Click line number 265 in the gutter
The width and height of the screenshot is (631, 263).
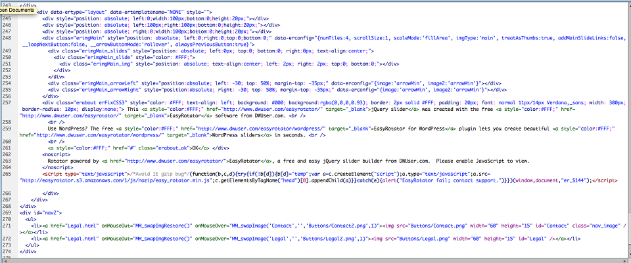(x=7, y=174)
